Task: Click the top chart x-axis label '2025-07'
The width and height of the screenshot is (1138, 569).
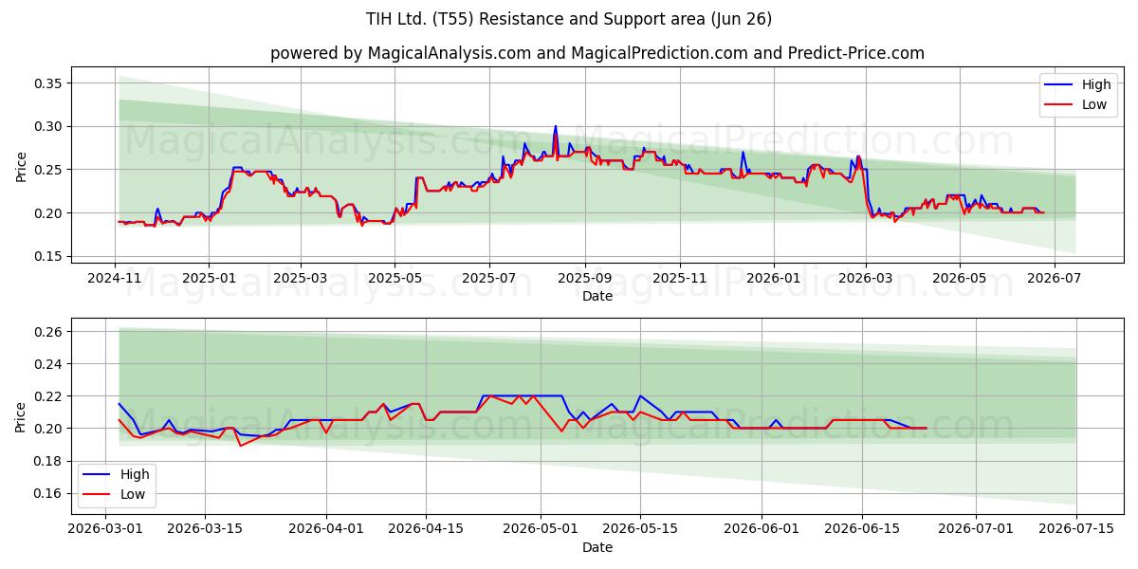Action: pos(489,279)
